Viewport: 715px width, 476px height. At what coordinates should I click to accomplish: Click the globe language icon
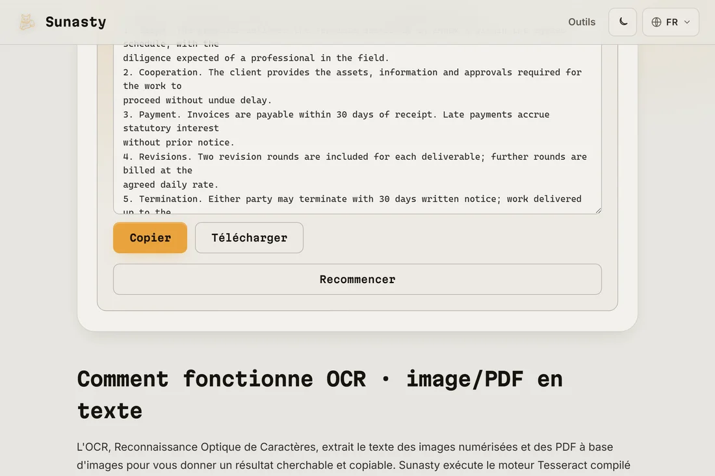click(656, 22)
